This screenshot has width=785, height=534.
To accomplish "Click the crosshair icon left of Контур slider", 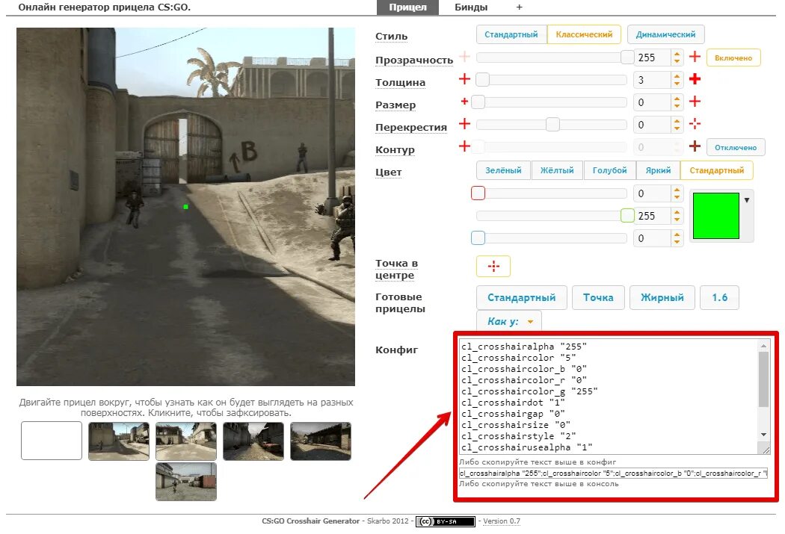I will click(x=464, y=146).
